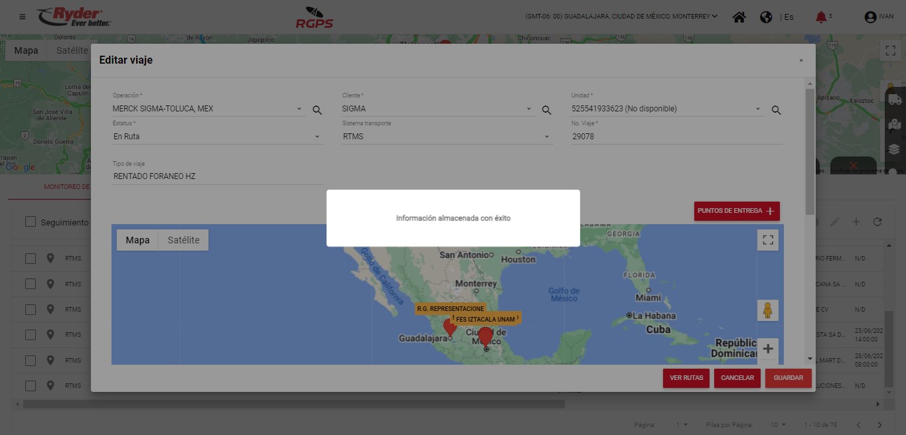The height and width of the screenshot is (435, 906).
Task: Open the timezone selector dropdown
Action: (x=621, y=17)
